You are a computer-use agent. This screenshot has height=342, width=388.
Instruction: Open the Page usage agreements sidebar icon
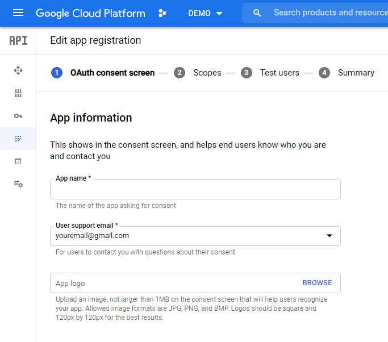pos(18,184)
